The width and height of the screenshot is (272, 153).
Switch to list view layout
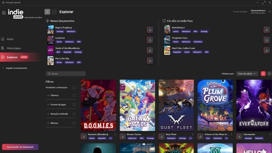point(269,74)
